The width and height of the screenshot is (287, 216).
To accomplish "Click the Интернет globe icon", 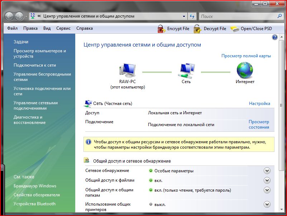I will (x=245, y=70).
